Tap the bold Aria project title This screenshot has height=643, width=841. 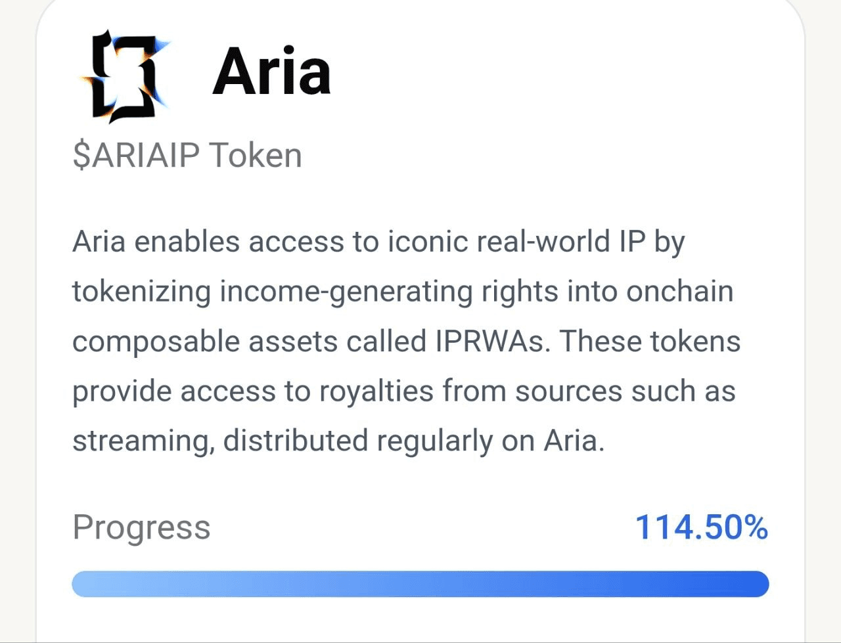(271, 72)
